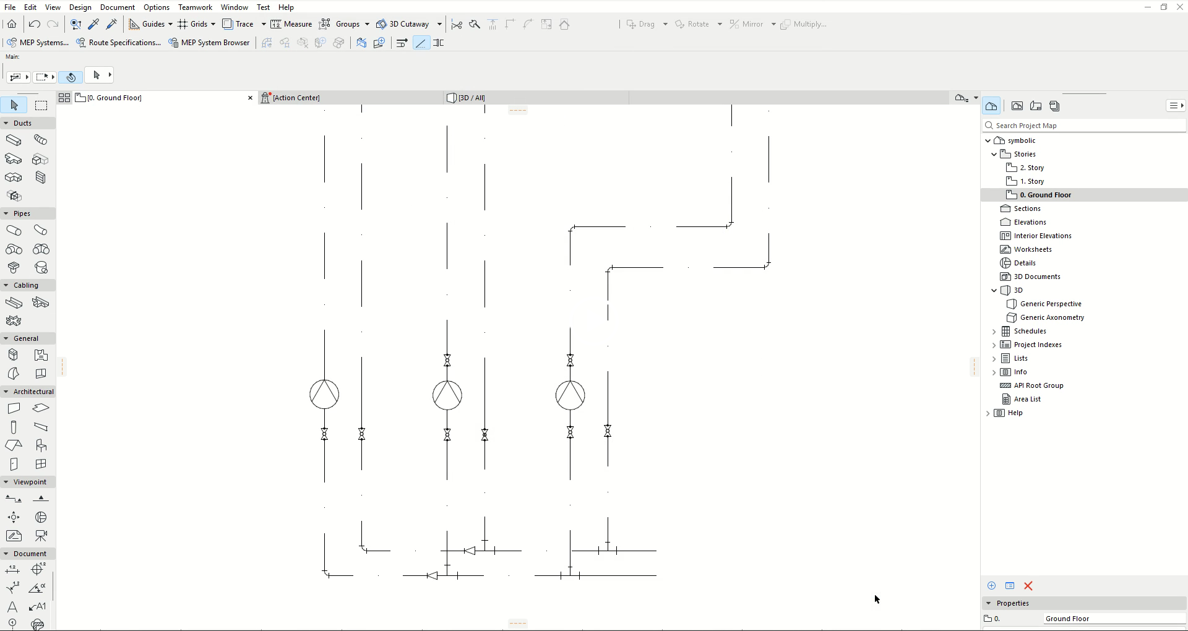Open the 3D Cutaway dropdown arrow

439,24
